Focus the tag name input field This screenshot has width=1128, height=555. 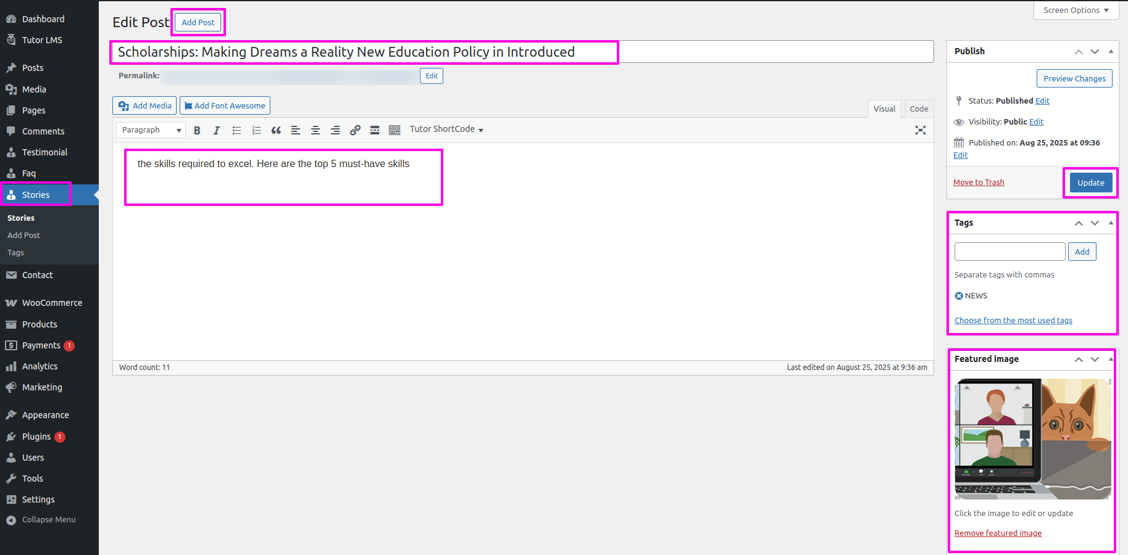(x=1009, y=252)
